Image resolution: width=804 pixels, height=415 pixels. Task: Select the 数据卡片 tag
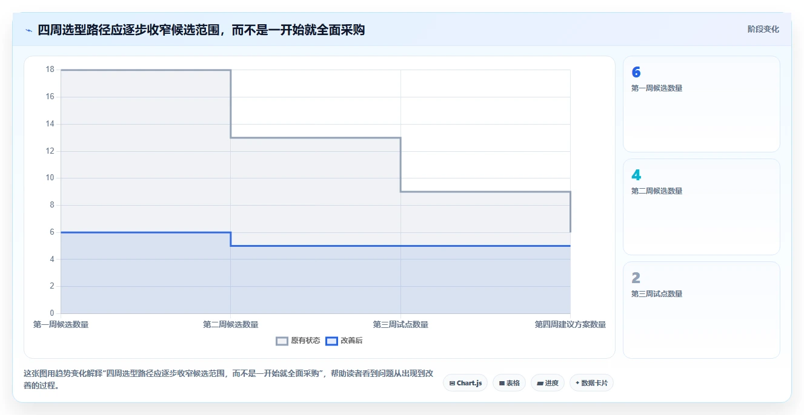click(x=591, y=383)
